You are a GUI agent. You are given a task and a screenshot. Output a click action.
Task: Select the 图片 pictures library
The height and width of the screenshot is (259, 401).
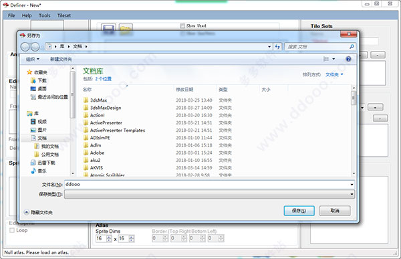39,130
